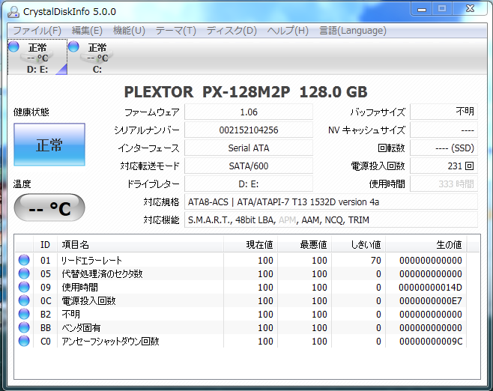
Task: Click status orb of D: E: disk
Action: point(13,46)
